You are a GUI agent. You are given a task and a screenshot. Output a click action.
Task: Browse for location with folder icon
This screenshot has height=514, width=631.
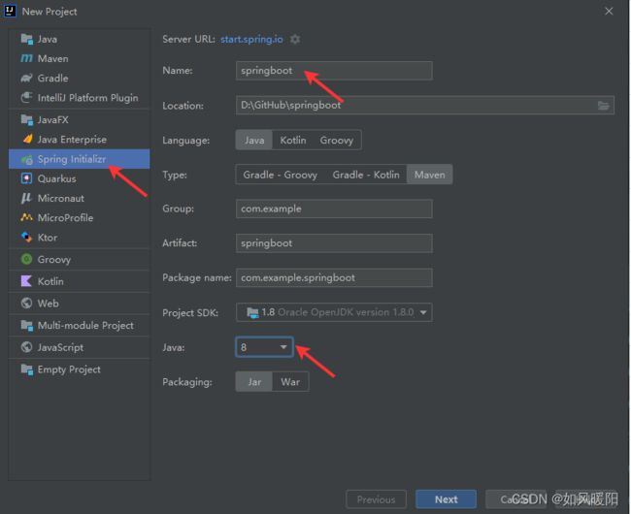(603, 106)
